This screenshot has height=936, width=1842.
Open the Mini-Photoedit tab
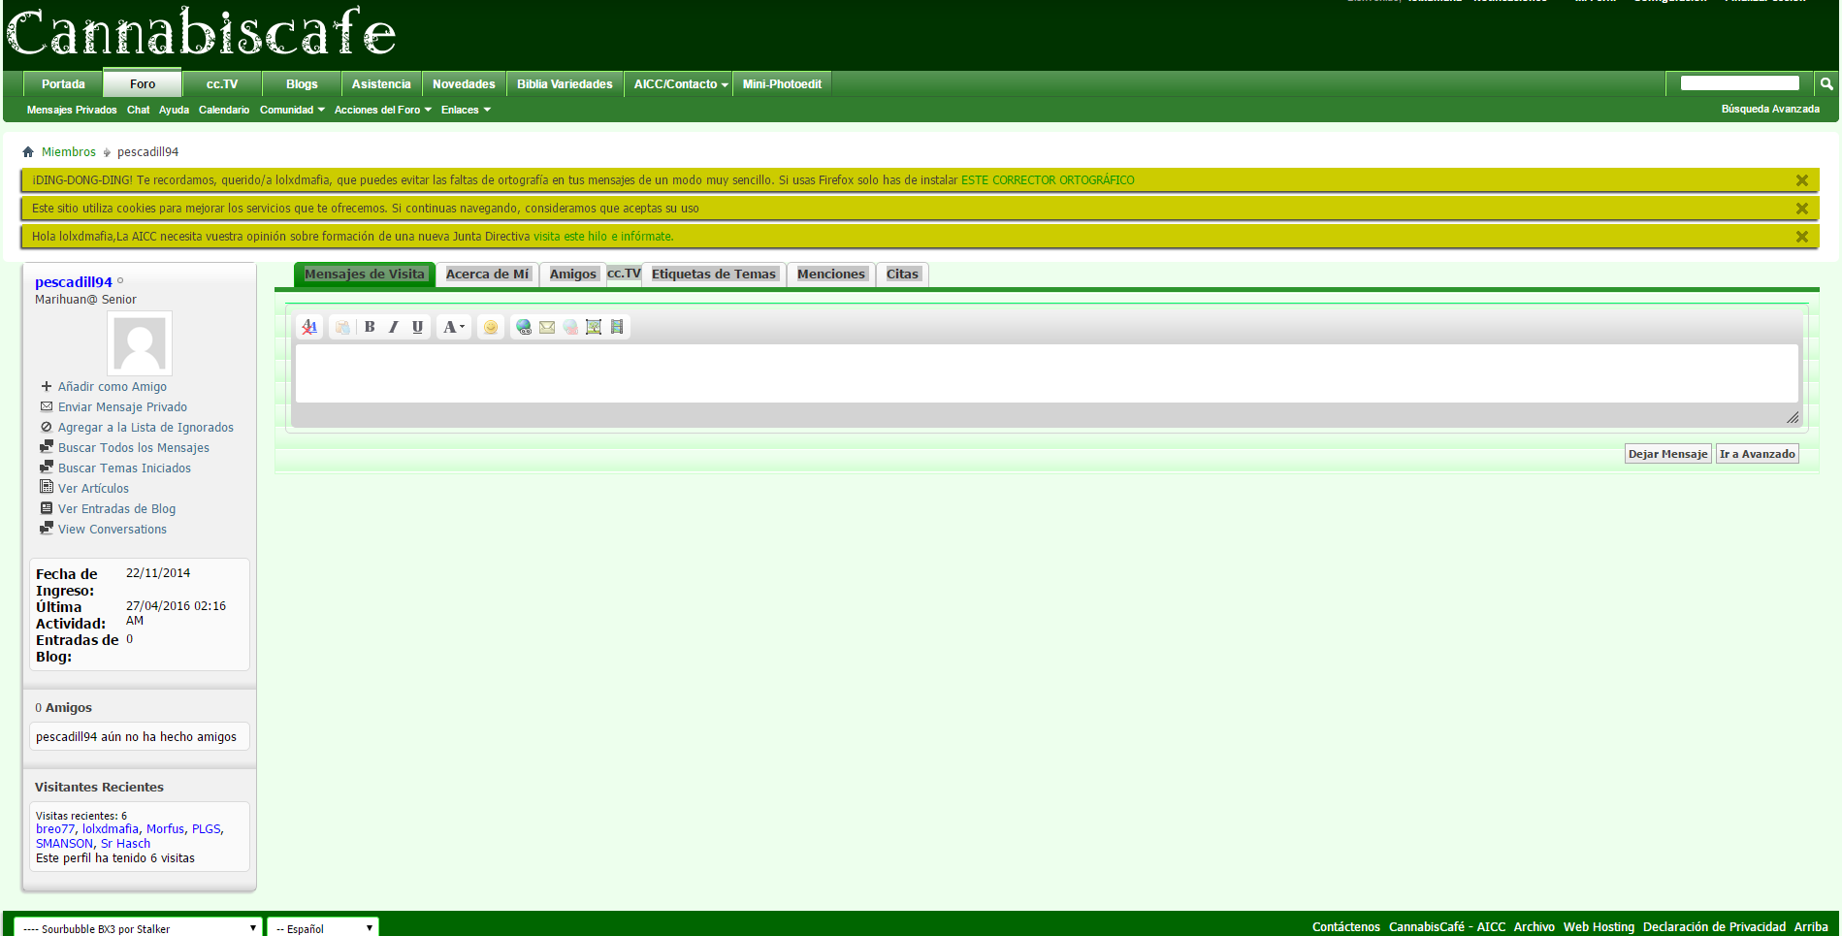782,84
